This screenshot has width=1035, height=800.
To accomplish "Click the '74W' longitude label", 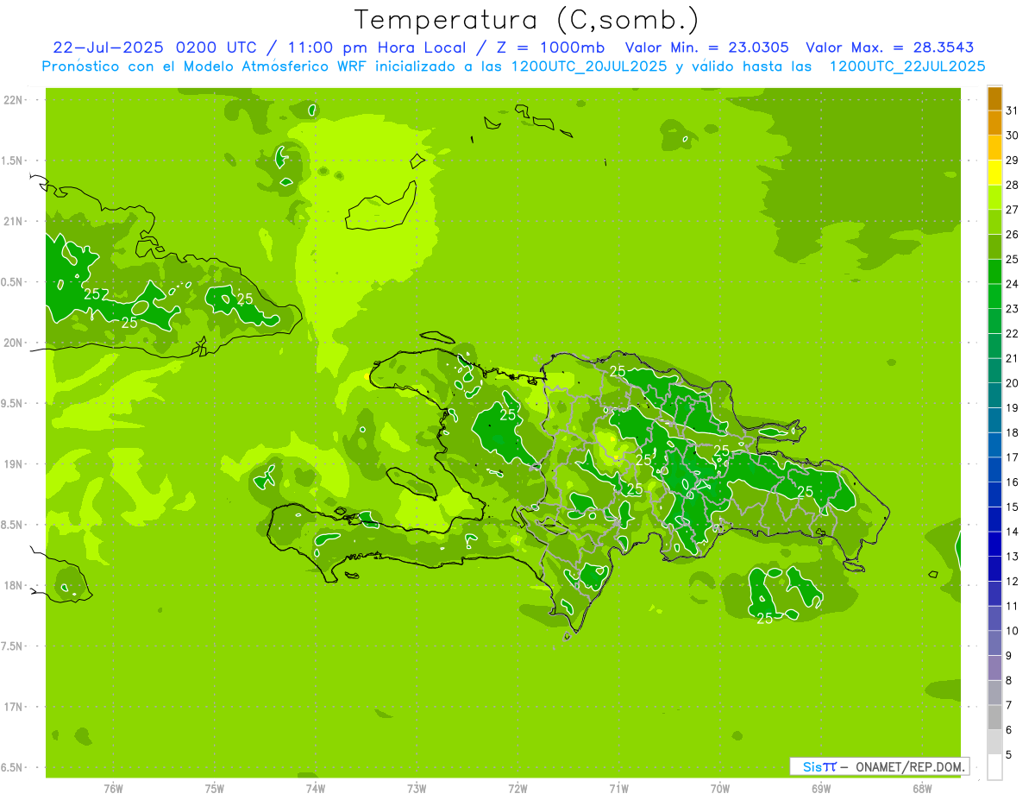I will coord(316,789).
